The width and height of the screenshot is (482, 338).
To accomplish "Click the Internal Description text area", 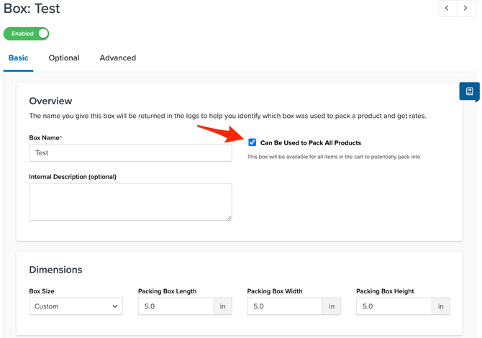I will coord(130,202).
